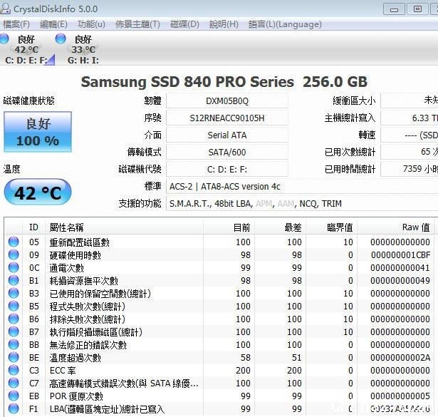Click the status orb for attribute 0C

14,267
